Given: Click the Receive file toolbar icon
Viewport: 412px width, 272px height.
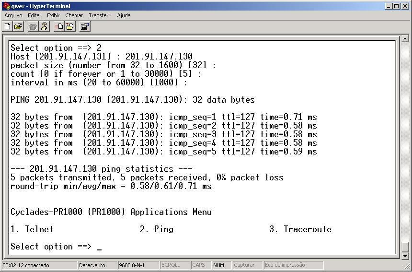Looking at the screenshot, I should click(x=70, y=26).
